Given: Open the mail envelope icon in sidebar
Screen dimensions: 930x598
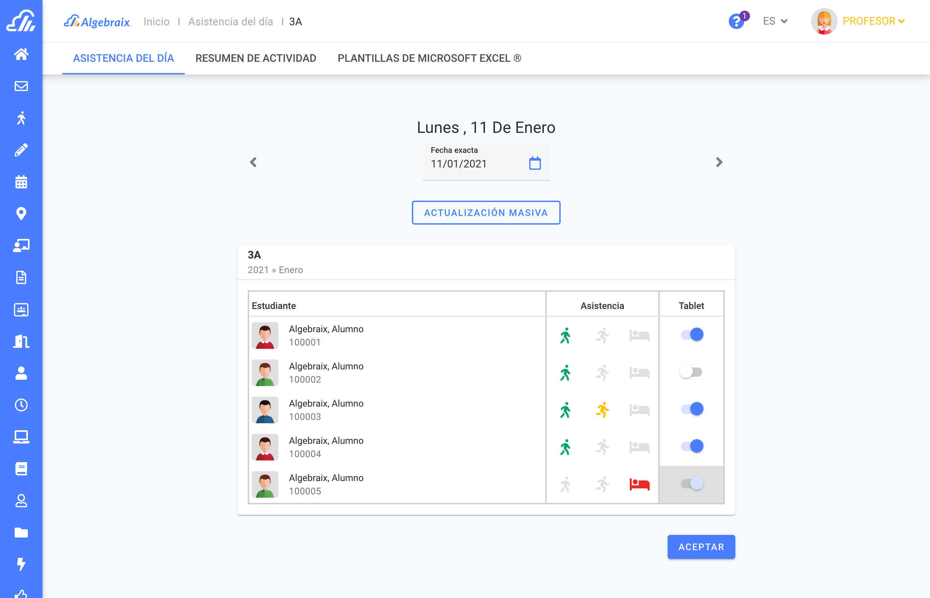Looking at the screenshot, I should [21, 86].
